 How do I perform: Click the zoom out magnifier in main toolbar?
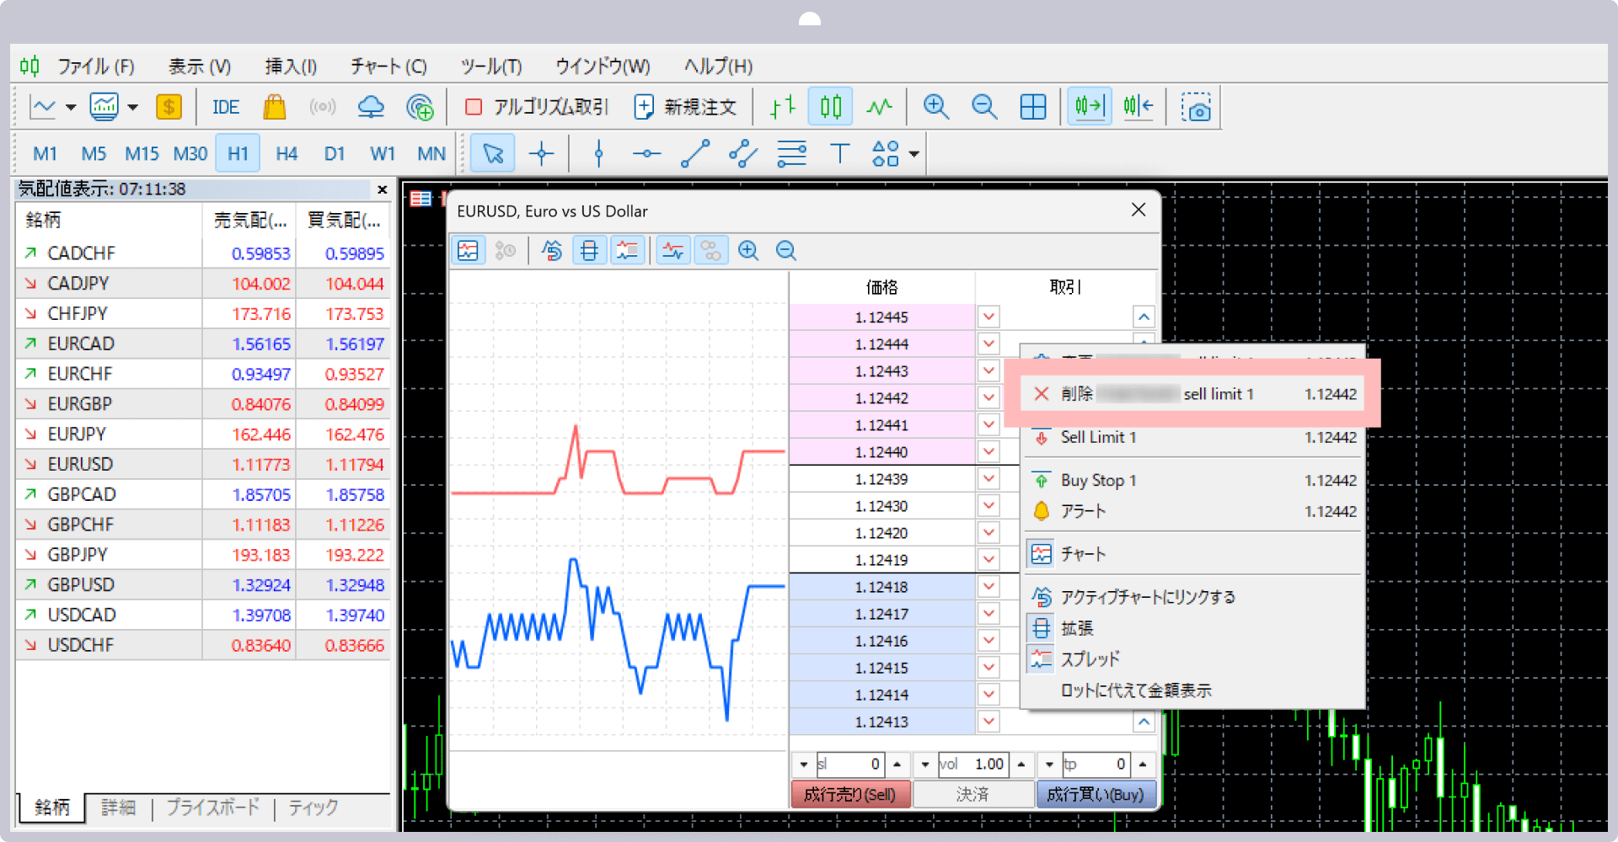pyautogui.click(x=983, y=107)
